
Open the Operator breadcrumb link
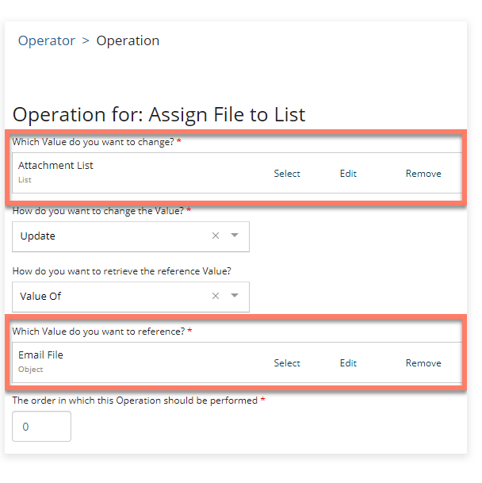click(47, 40)
